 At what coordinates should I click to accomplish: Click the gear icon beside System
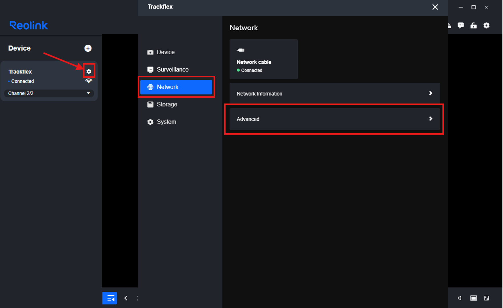tap(150, 122)
